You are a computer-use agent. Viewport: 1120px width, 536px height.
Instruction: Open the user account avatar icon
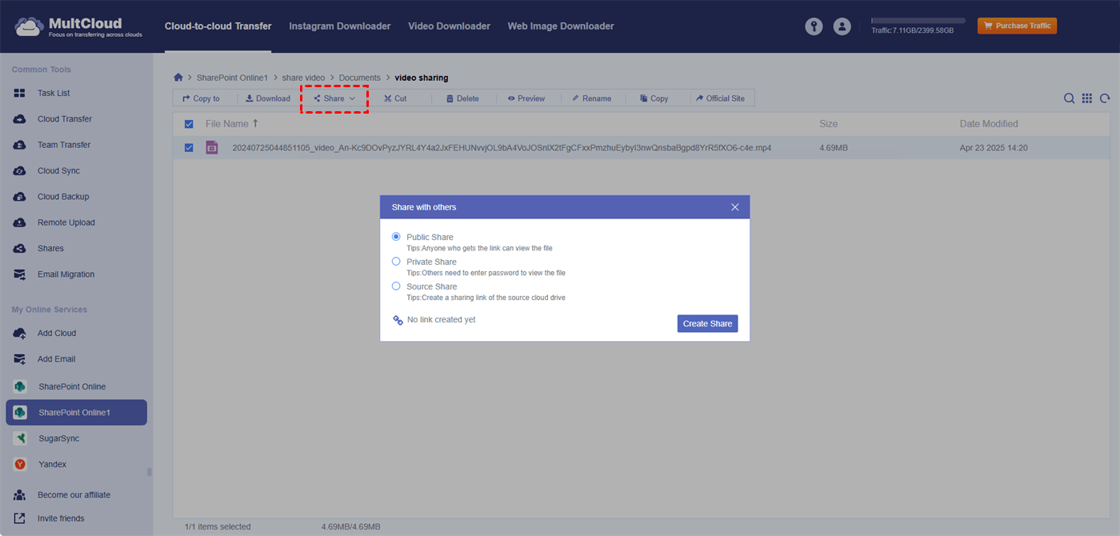842,26
